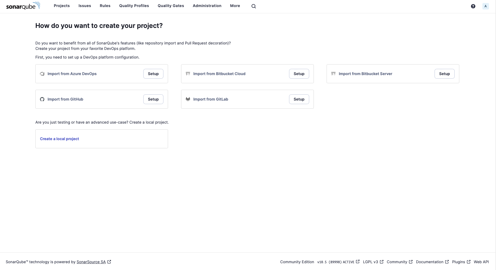Click Setup for GitLab import
Screen dimensions: 496x270
[299, 99]
